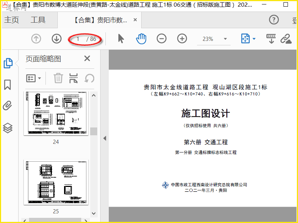Activate the hand pan tool

coord(141,39)
